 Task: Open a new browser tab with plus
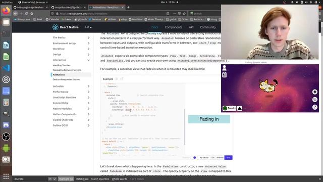coord(128,7)
